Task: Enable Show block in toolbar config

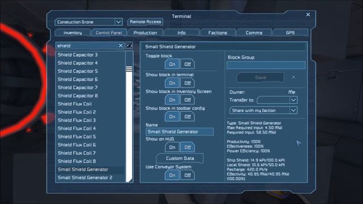Action: pyautogui.click(x=172, y=116)
